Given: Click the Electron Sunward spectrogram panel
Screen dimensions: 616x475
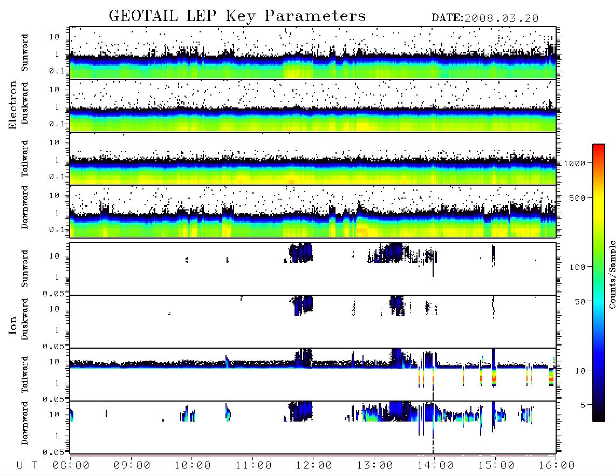Looking at the screenshot, I should click(313, 53).
